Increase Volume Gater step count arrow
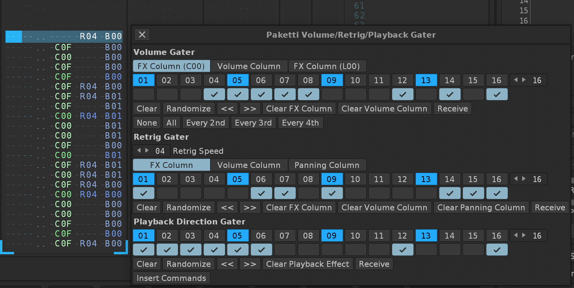Viewport: 574px width, 288px height. (x=524, y=80)
